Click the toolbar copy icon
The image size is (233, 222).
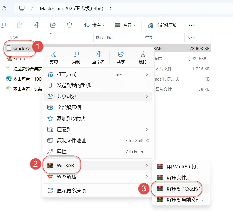pos(3,25)
